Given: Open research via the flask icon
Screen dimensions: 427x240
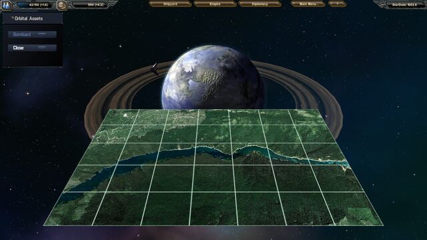Looking at the screenshot, I should pyautogui.click(x=6, y=5).
